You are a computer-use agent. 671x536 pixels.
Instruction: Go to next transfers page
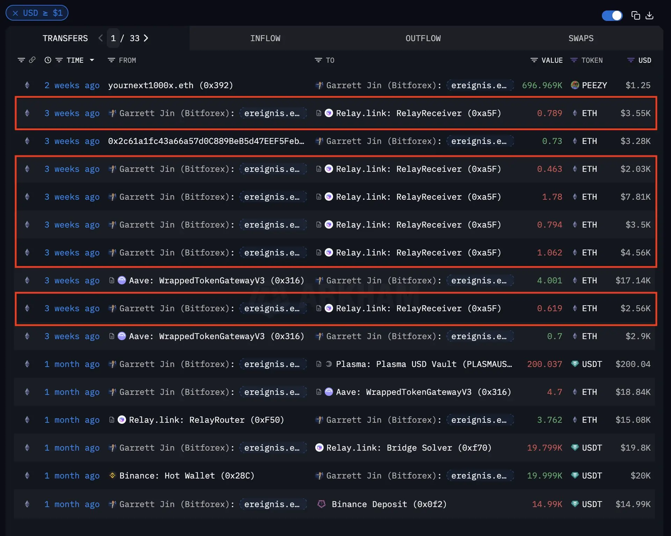(146, 38)
